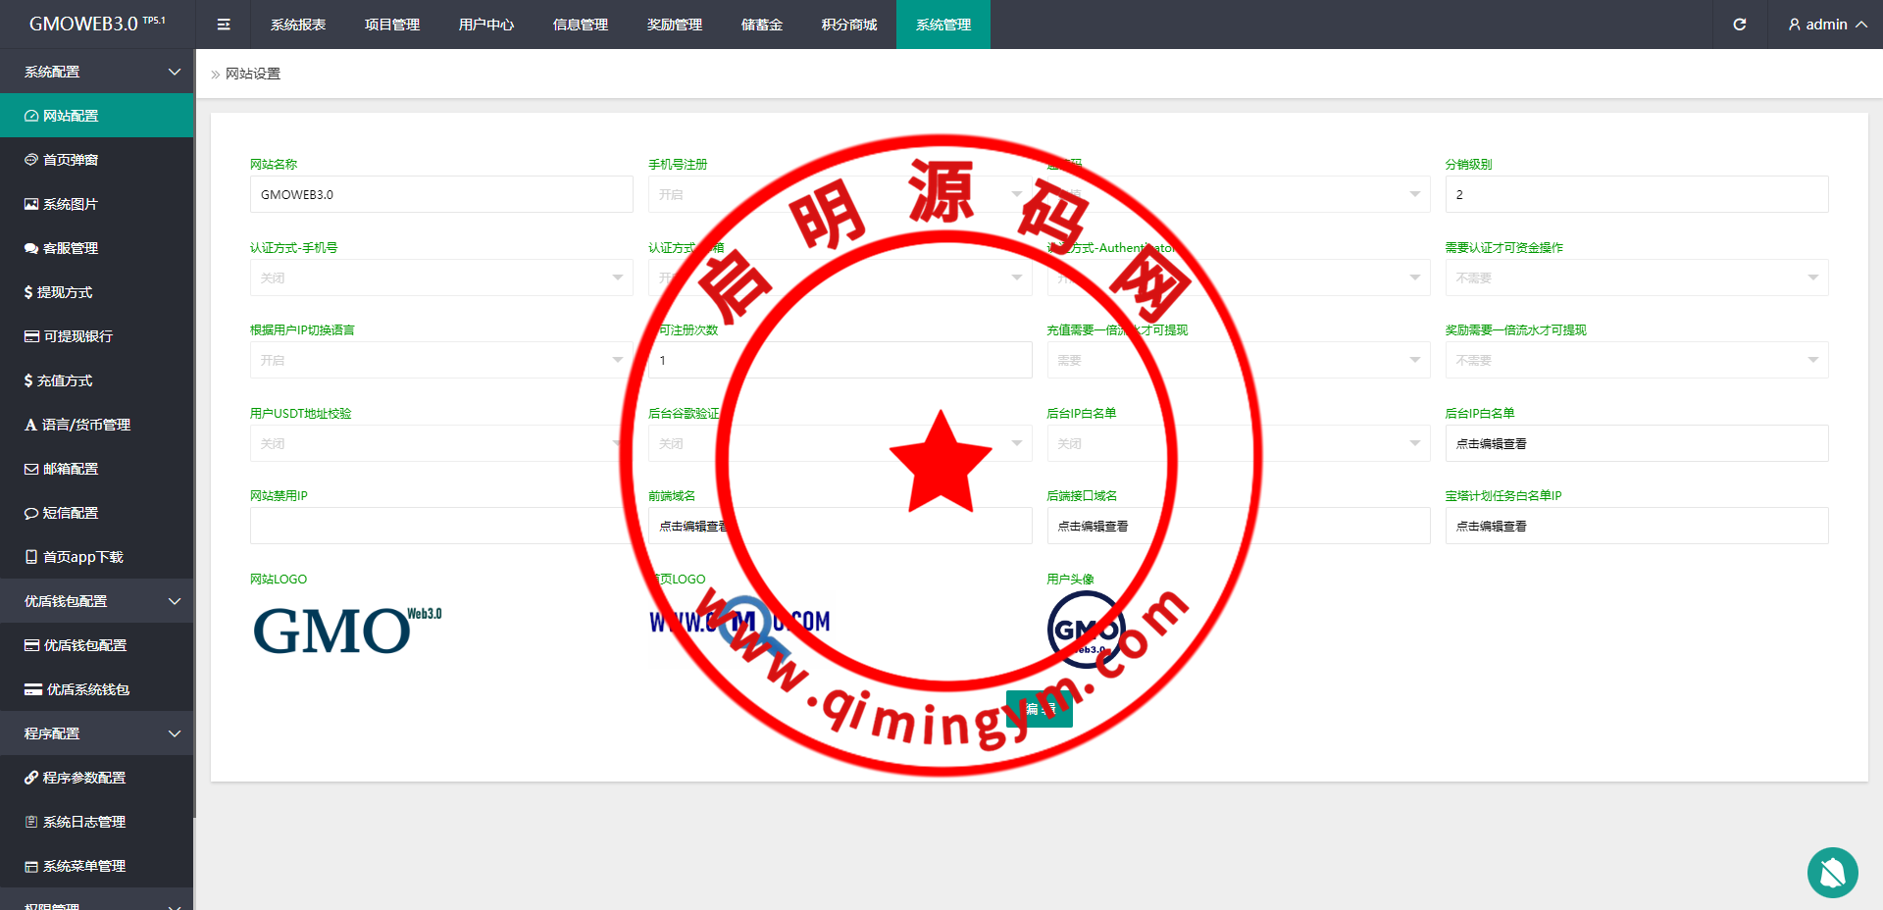
Task: Click the refresh icon in top bar
Action: 1739,25
